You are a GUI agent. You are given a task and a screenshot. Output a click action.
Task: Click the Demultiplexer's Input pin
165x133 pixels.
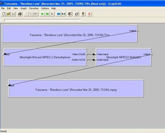[x=3, y=54]
